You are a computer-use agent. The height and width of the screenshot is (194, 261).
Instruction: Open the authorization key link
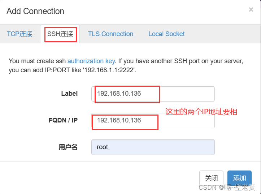coord(91,61)
